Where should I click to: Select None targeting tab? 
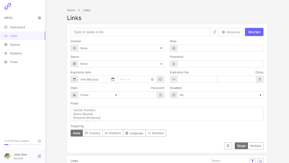[x=76, y=133]
